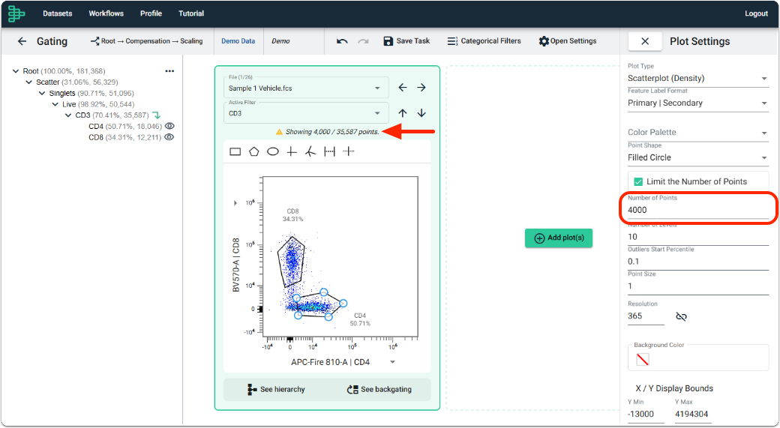Close the Plot Settings panel

(645, 41)
